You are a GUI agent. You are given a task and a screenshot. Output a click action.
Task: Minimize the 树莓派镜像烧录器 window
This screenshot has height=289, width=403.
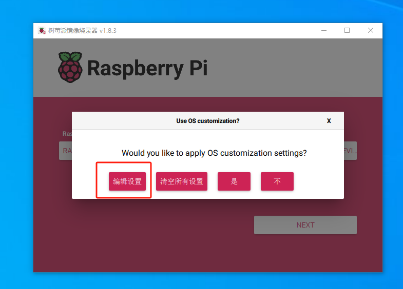tap(323, 31)
